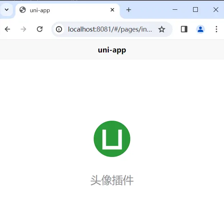Open Chrome three-dot menu
The image size is (224, 199).
216,29
